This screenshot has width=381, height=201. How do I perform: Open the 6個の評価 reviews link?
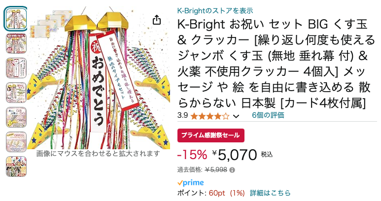tap(268, 115)
